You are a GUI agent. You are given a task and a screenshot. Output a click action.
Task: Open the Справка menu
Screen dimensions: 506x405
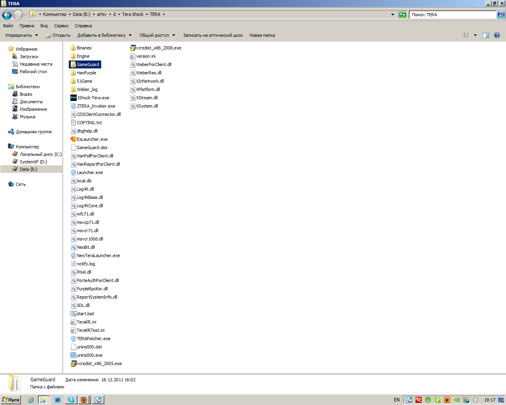click(83, 26)
